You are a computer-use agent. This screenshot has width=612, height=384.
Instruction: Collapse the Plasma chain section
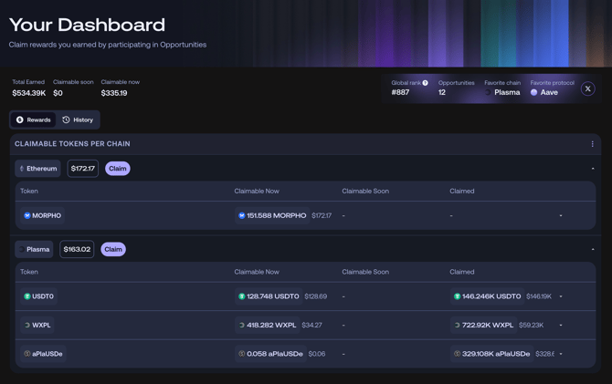coord(592,249)
